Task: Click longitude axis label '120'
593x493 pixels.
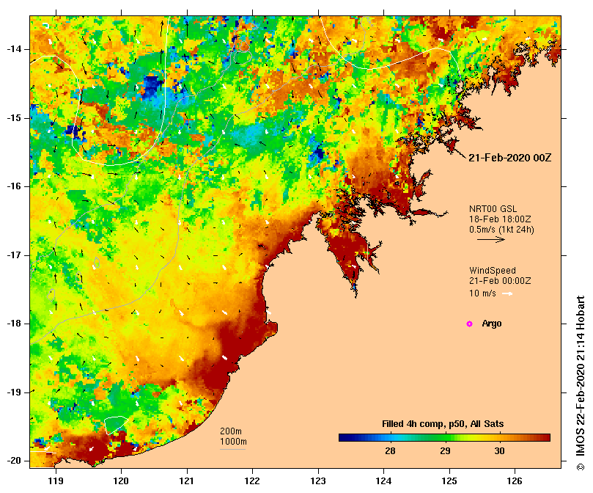Action: [122, 481]
